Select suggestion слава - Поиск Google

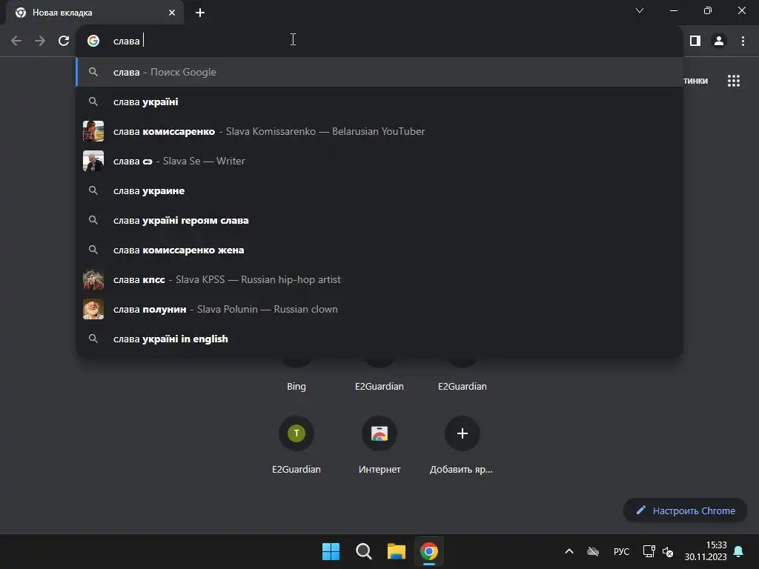(379, 72)
